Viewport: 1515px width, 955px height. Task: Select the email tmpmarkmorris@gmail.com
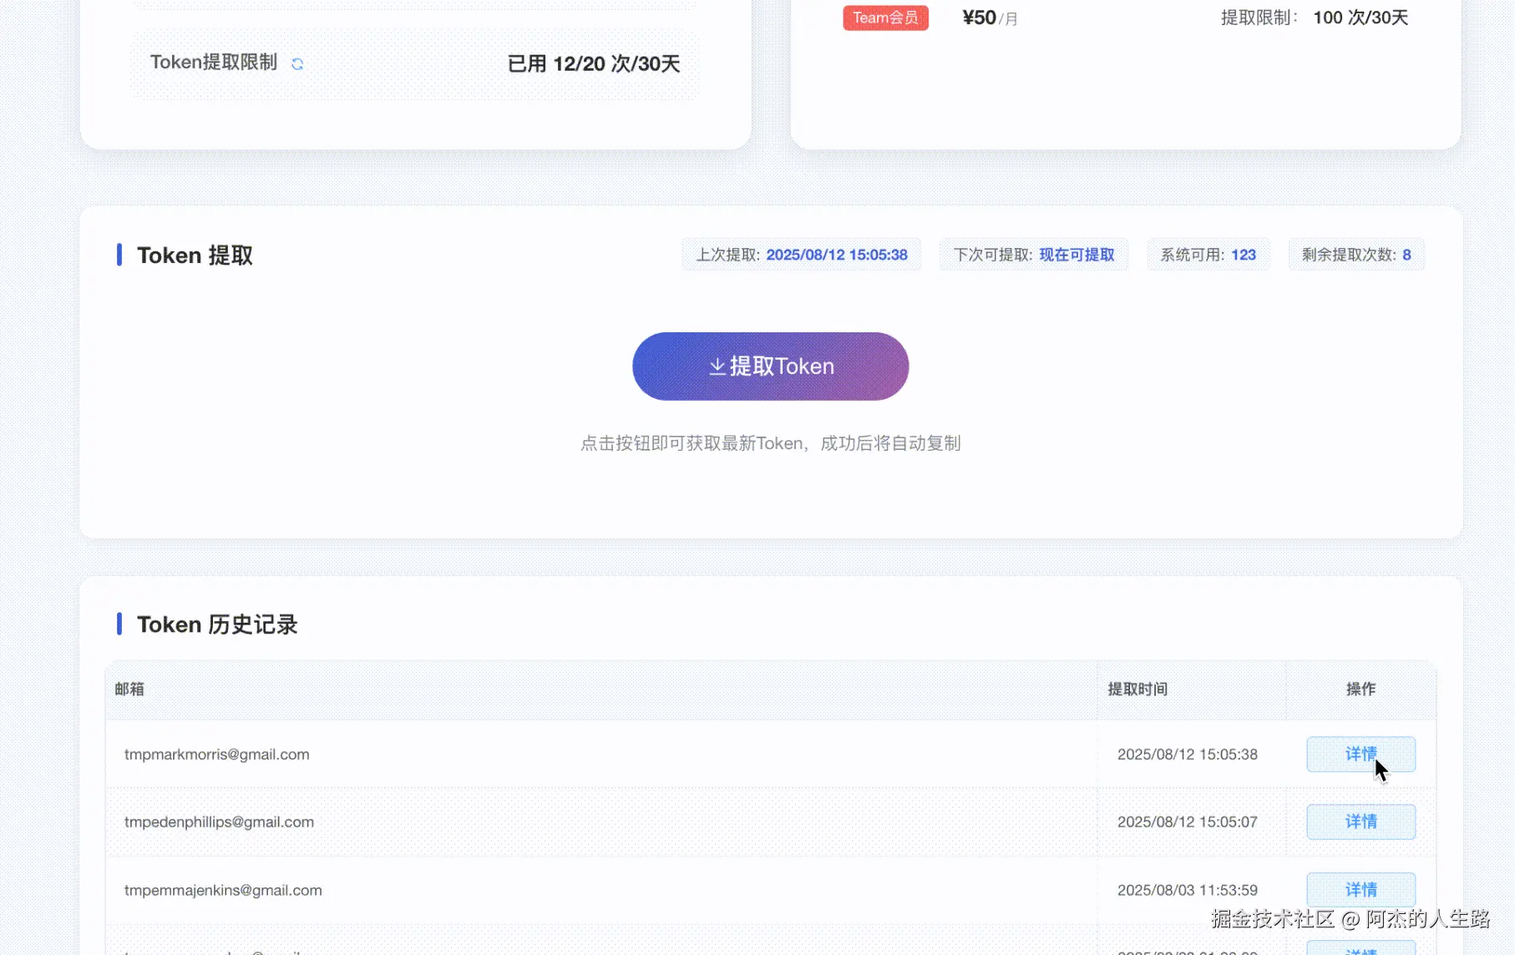(216, 754)
